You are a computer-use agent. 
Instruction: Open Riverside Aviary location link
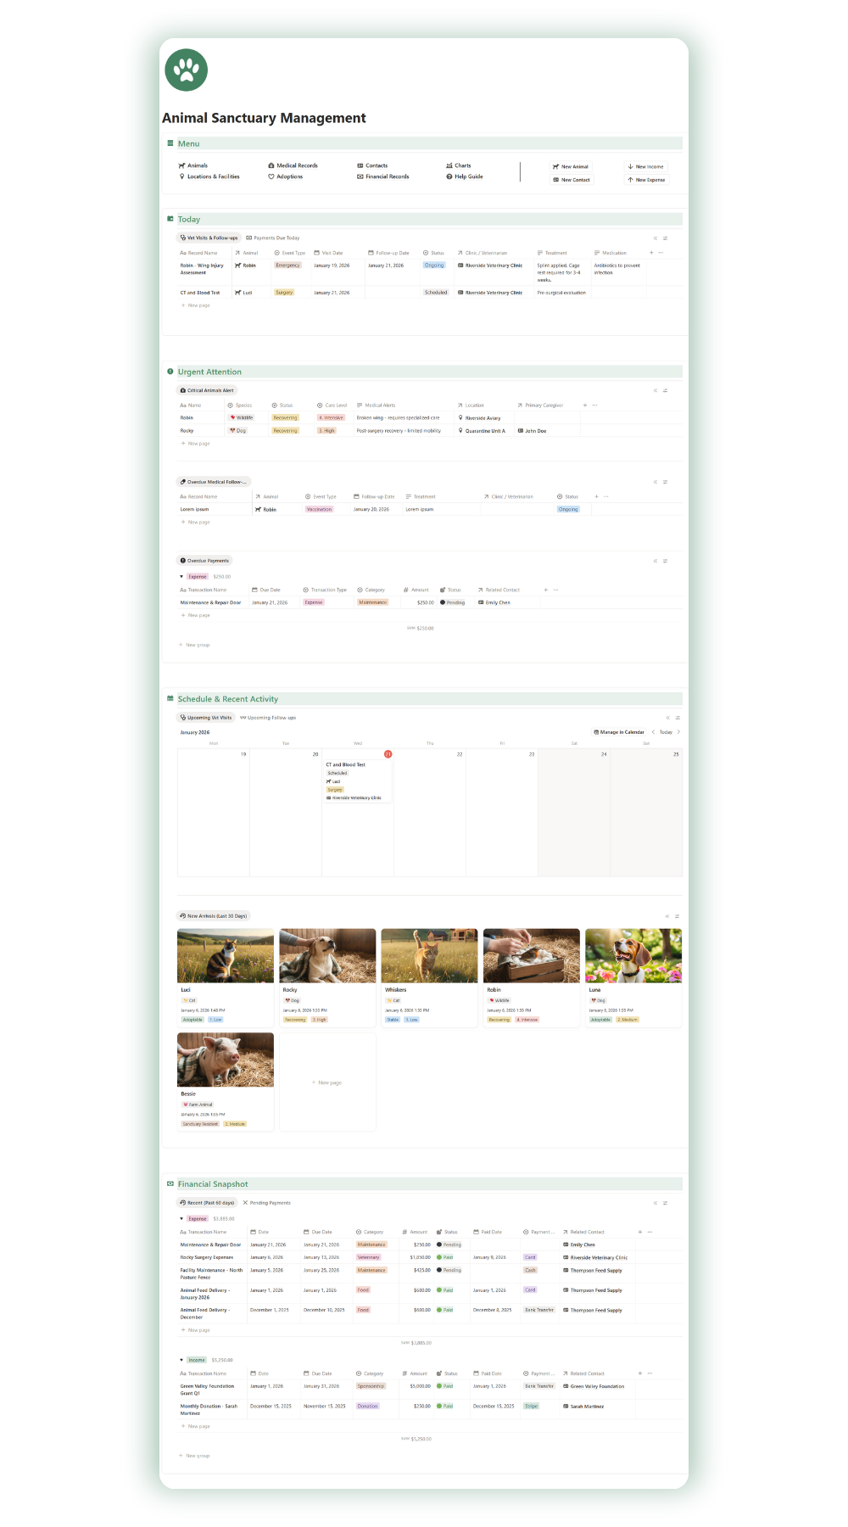(479, 418)
